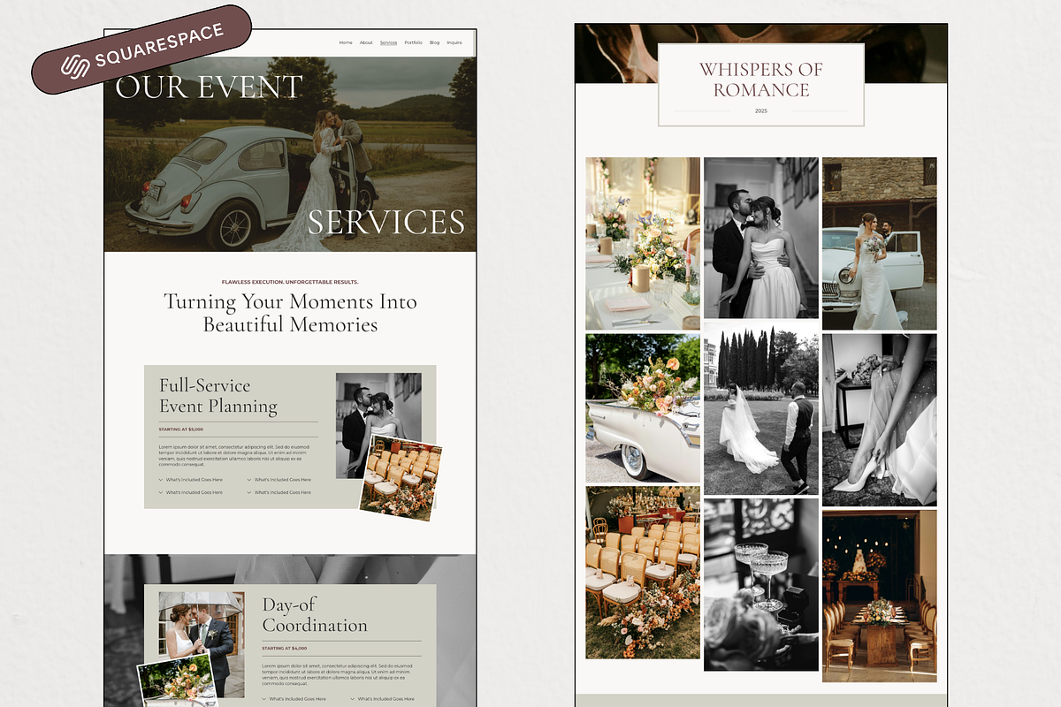Screen dimensions: 1061x707
Task: Navigate to the Blog page
Action: pos(435,42)
